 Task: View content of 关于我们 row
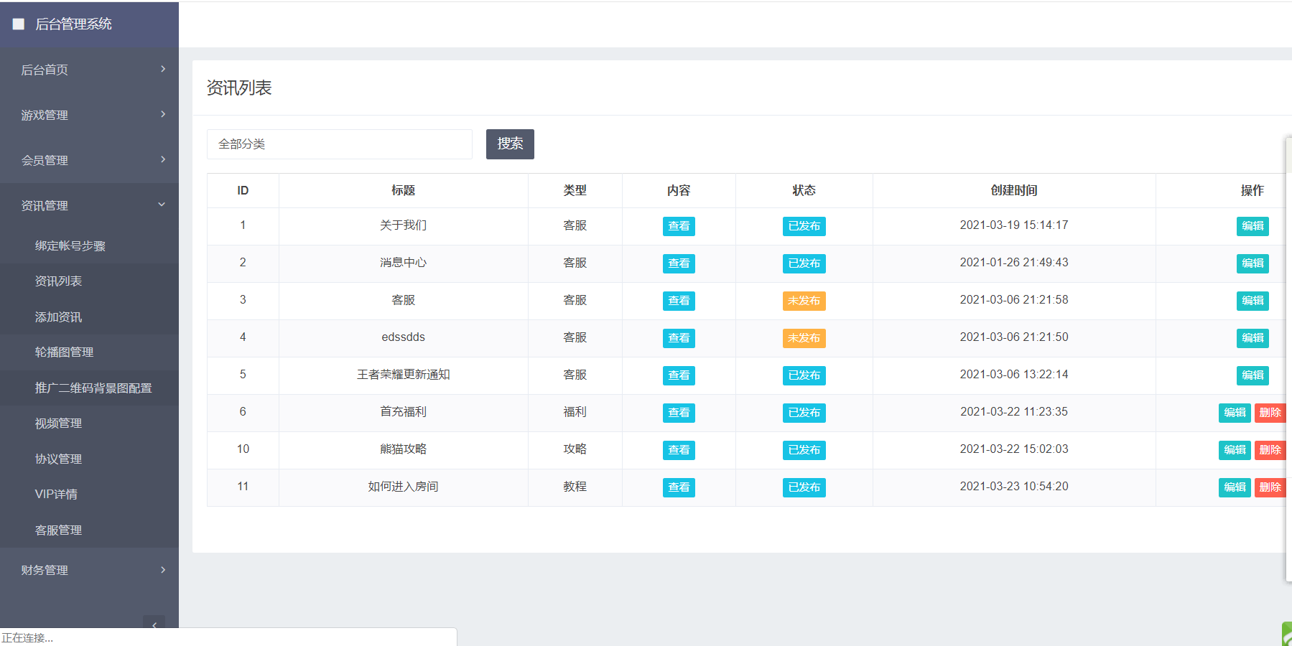pyautogui.click(x=679, y=226)
